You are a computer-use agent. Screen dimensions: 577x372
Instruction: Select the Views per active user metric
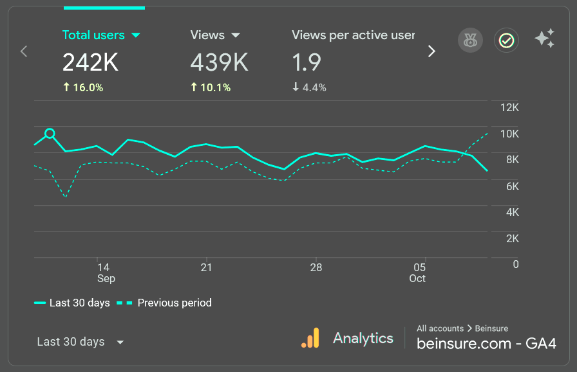[x=353, y=35]
